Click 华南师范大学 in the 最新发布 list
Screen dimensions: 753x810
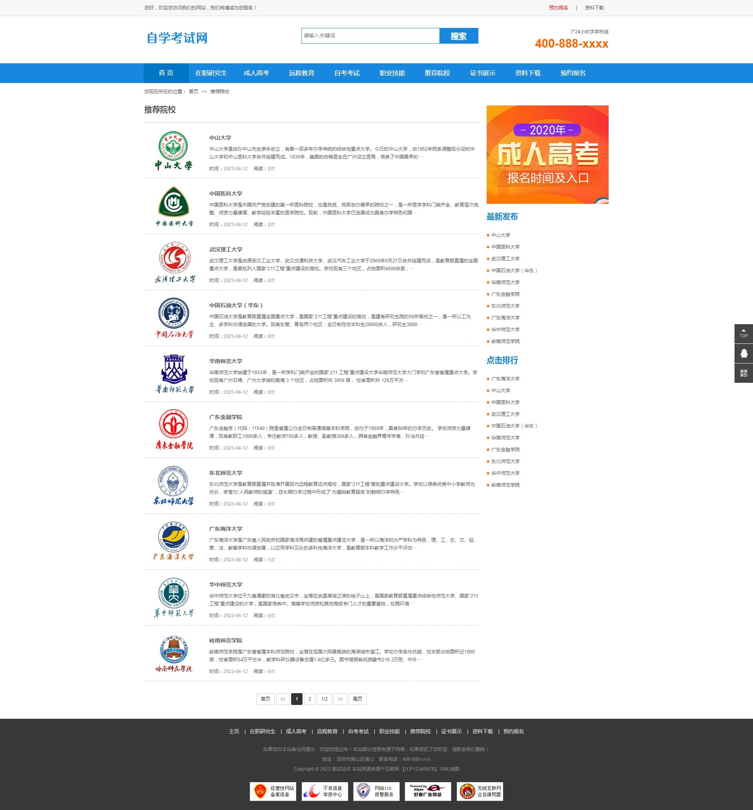click(x=505, y=282)
